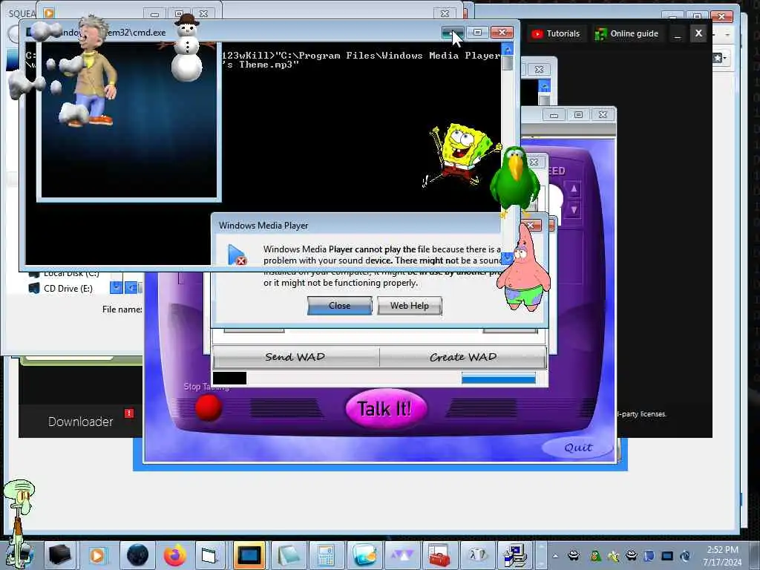Select CD Drive (E:) in the tree
The width and height of the screenshot is (760, 570).
[68, 289]
